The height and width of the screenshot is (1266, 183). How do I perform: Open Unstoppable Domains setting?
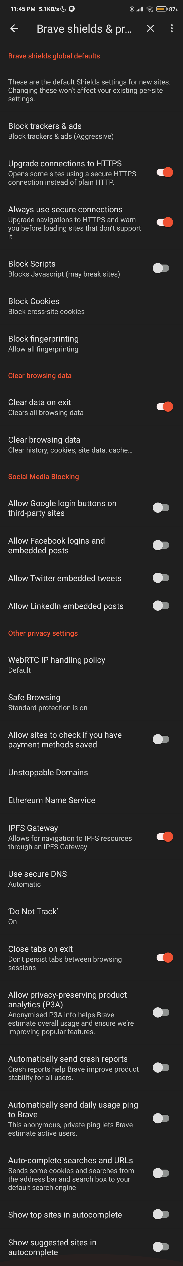tap(91, 772)
